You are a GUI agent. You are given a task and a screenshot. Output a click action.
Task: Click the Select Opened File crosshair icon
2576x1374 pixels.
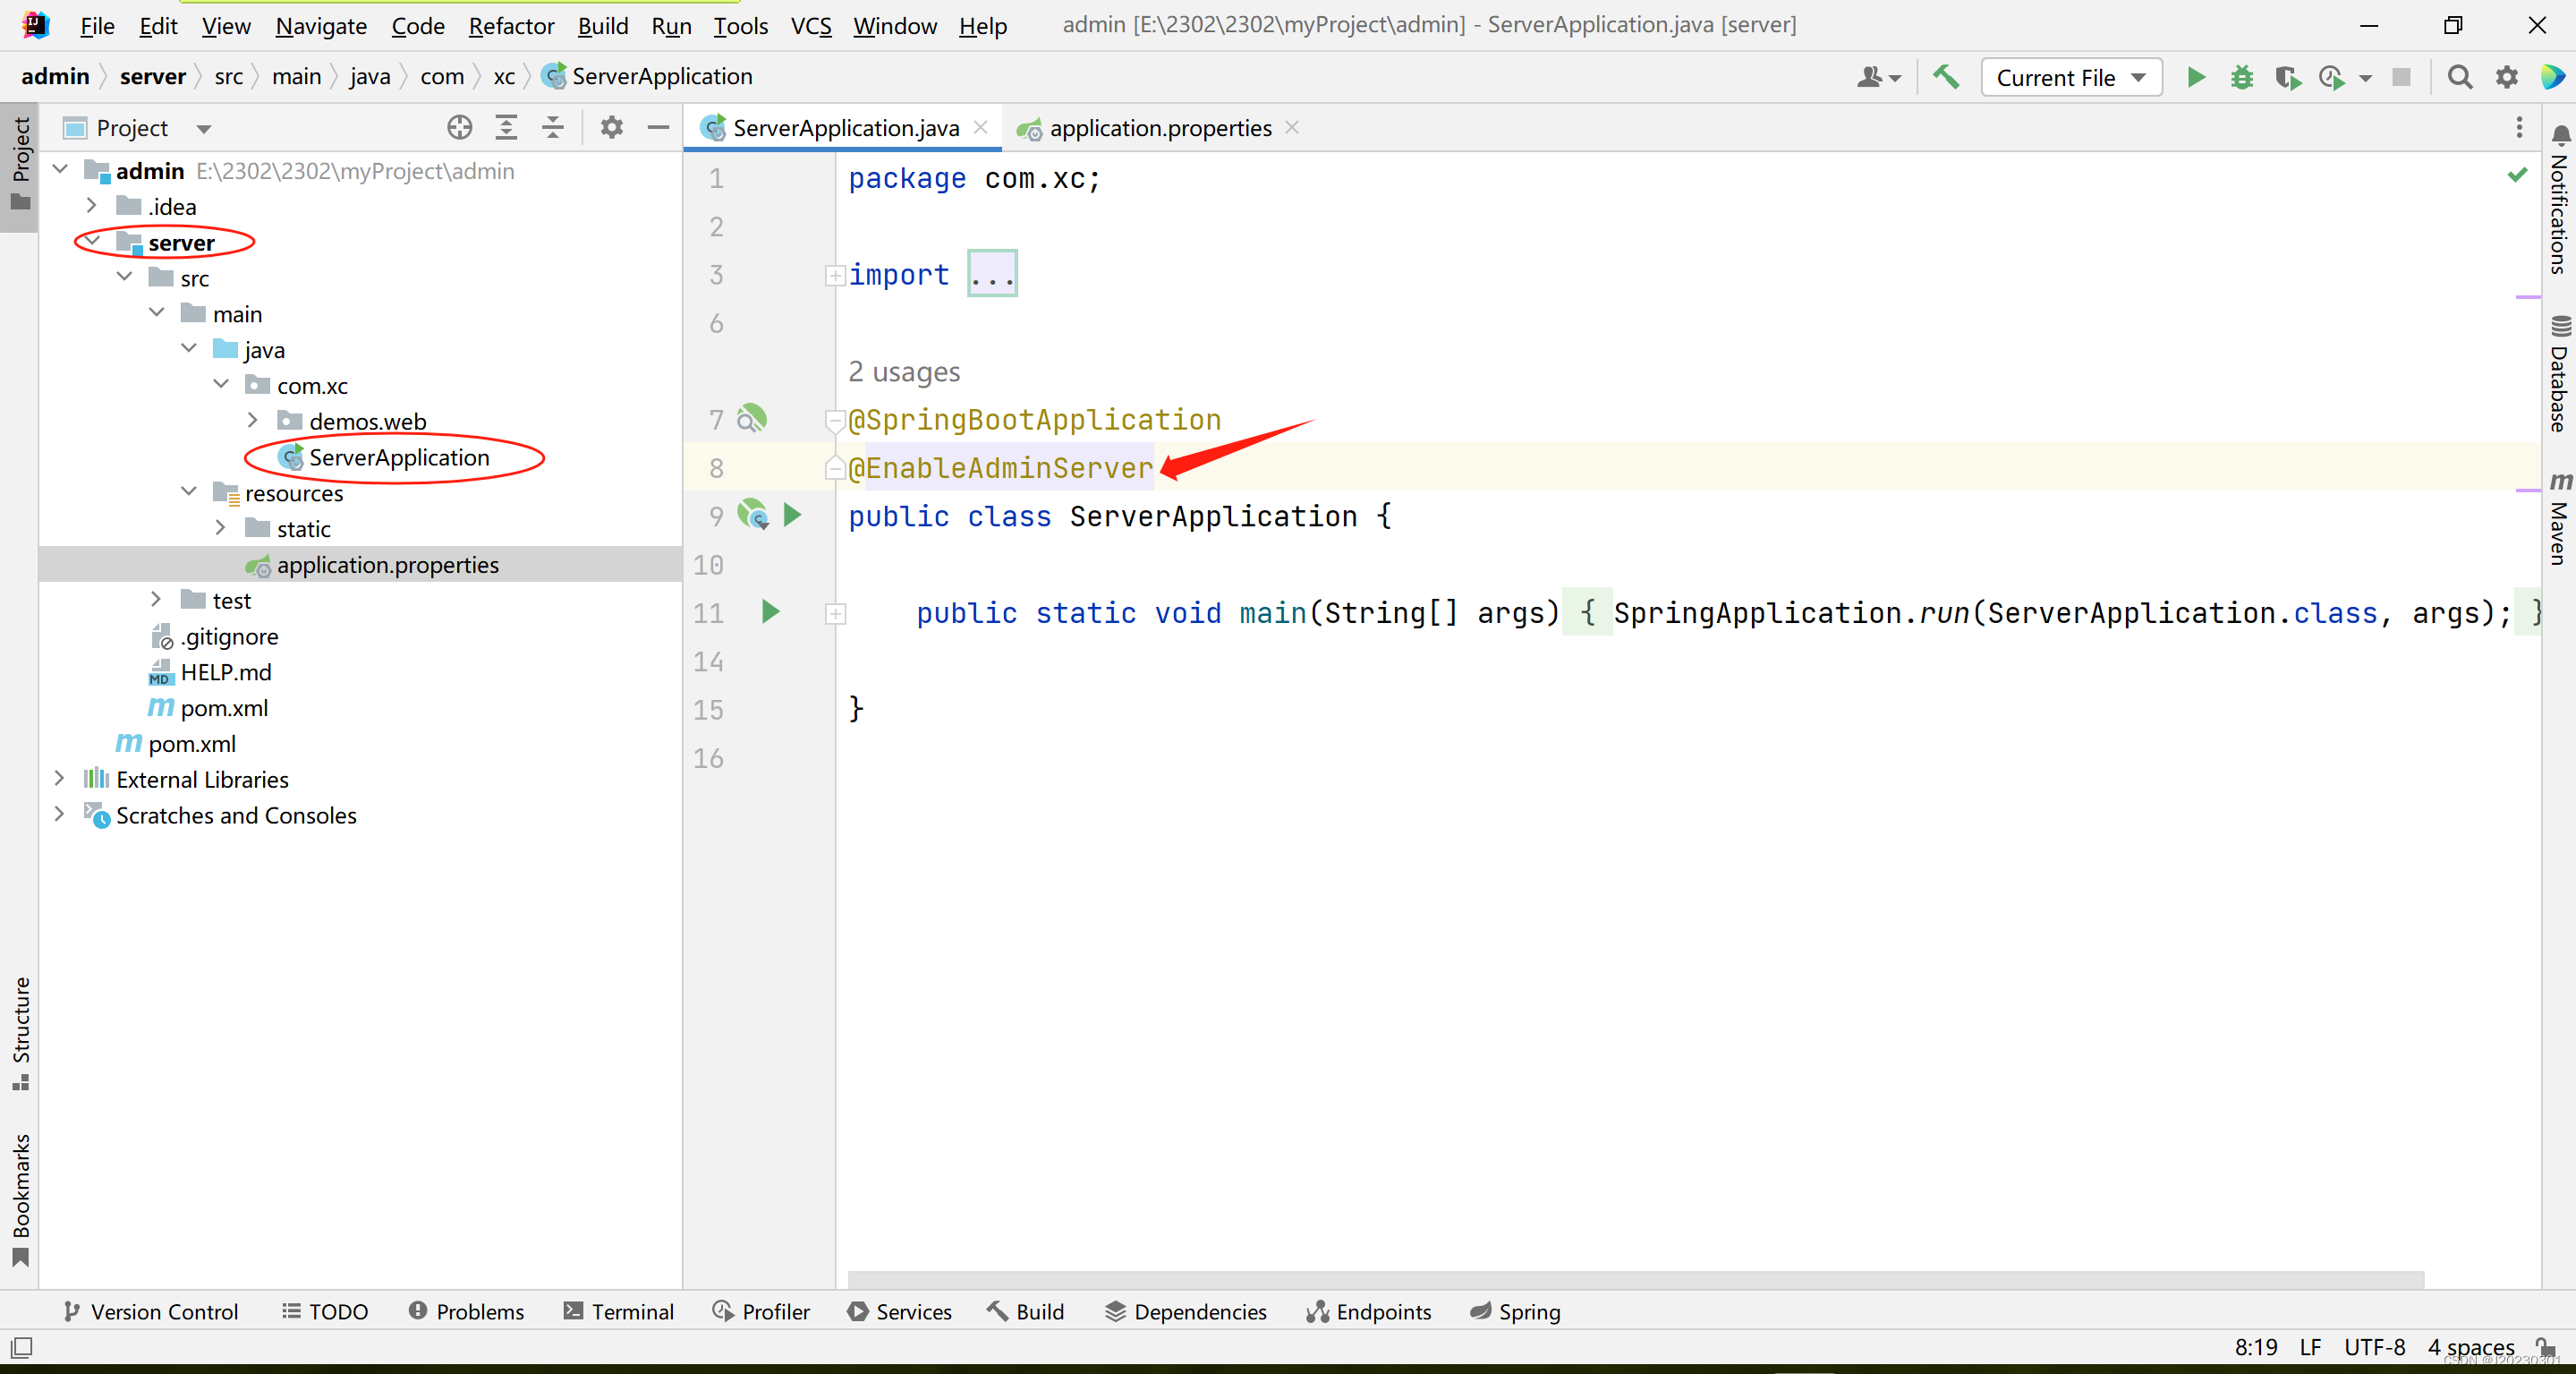point(459,128)
